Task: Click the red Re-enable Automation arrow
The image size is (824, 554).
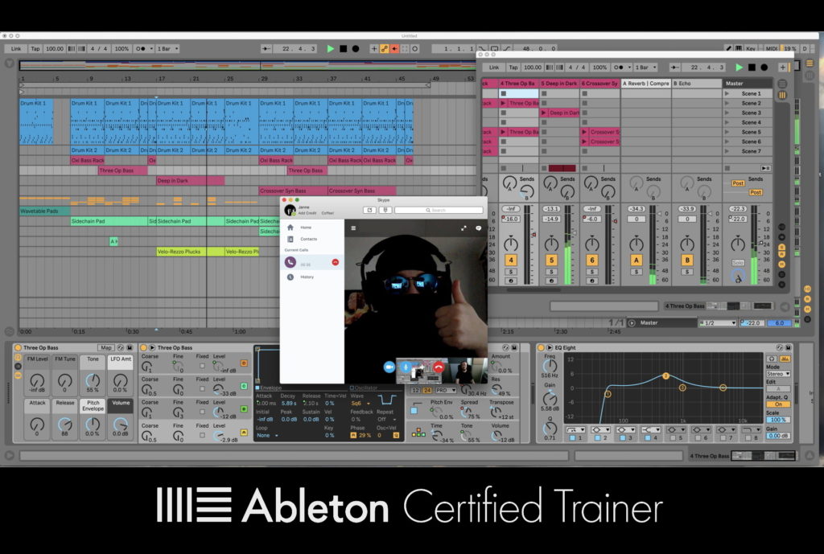Action: [394, 49]
